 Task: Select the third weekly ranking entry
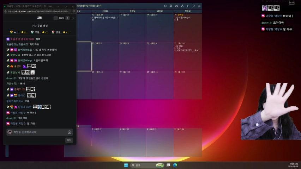point(60,32)
